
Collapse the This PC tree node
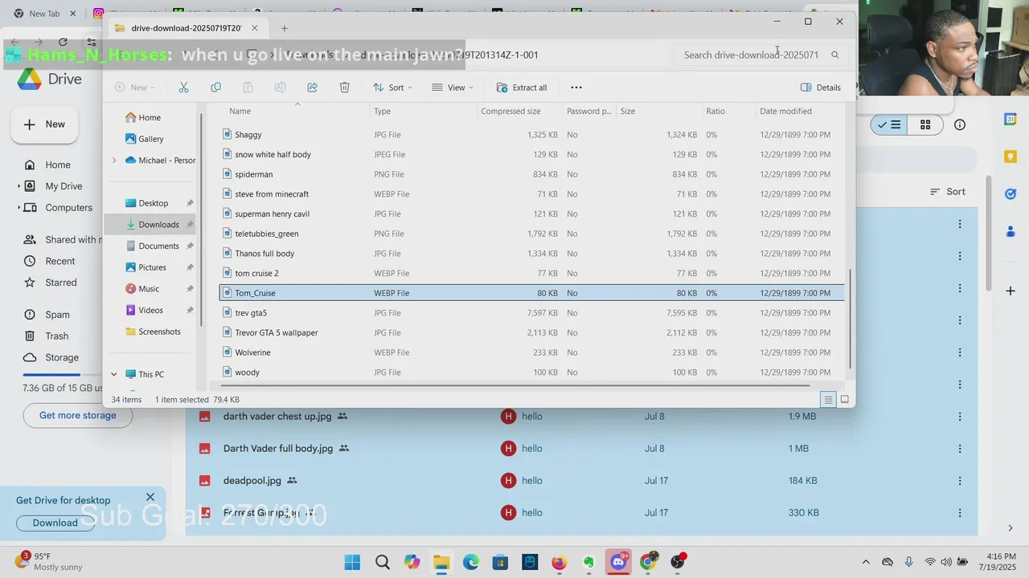click(113, 374)
